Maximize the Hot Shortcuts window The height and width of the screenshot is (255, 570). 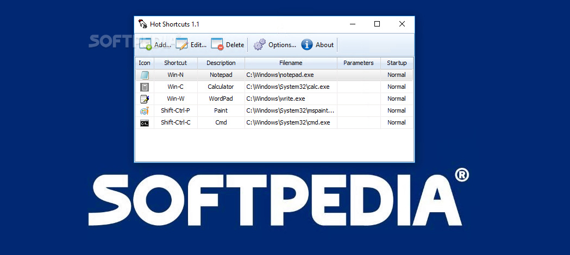pyautogui.click(x=377, y=24)
